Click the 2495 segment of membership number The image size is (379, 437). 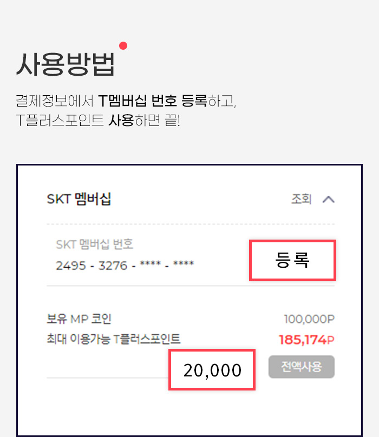tap(67, 265)
